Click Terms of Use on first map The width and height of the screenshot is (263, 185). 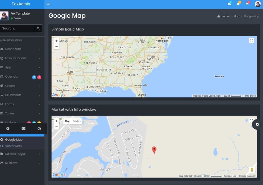(249, 96)
